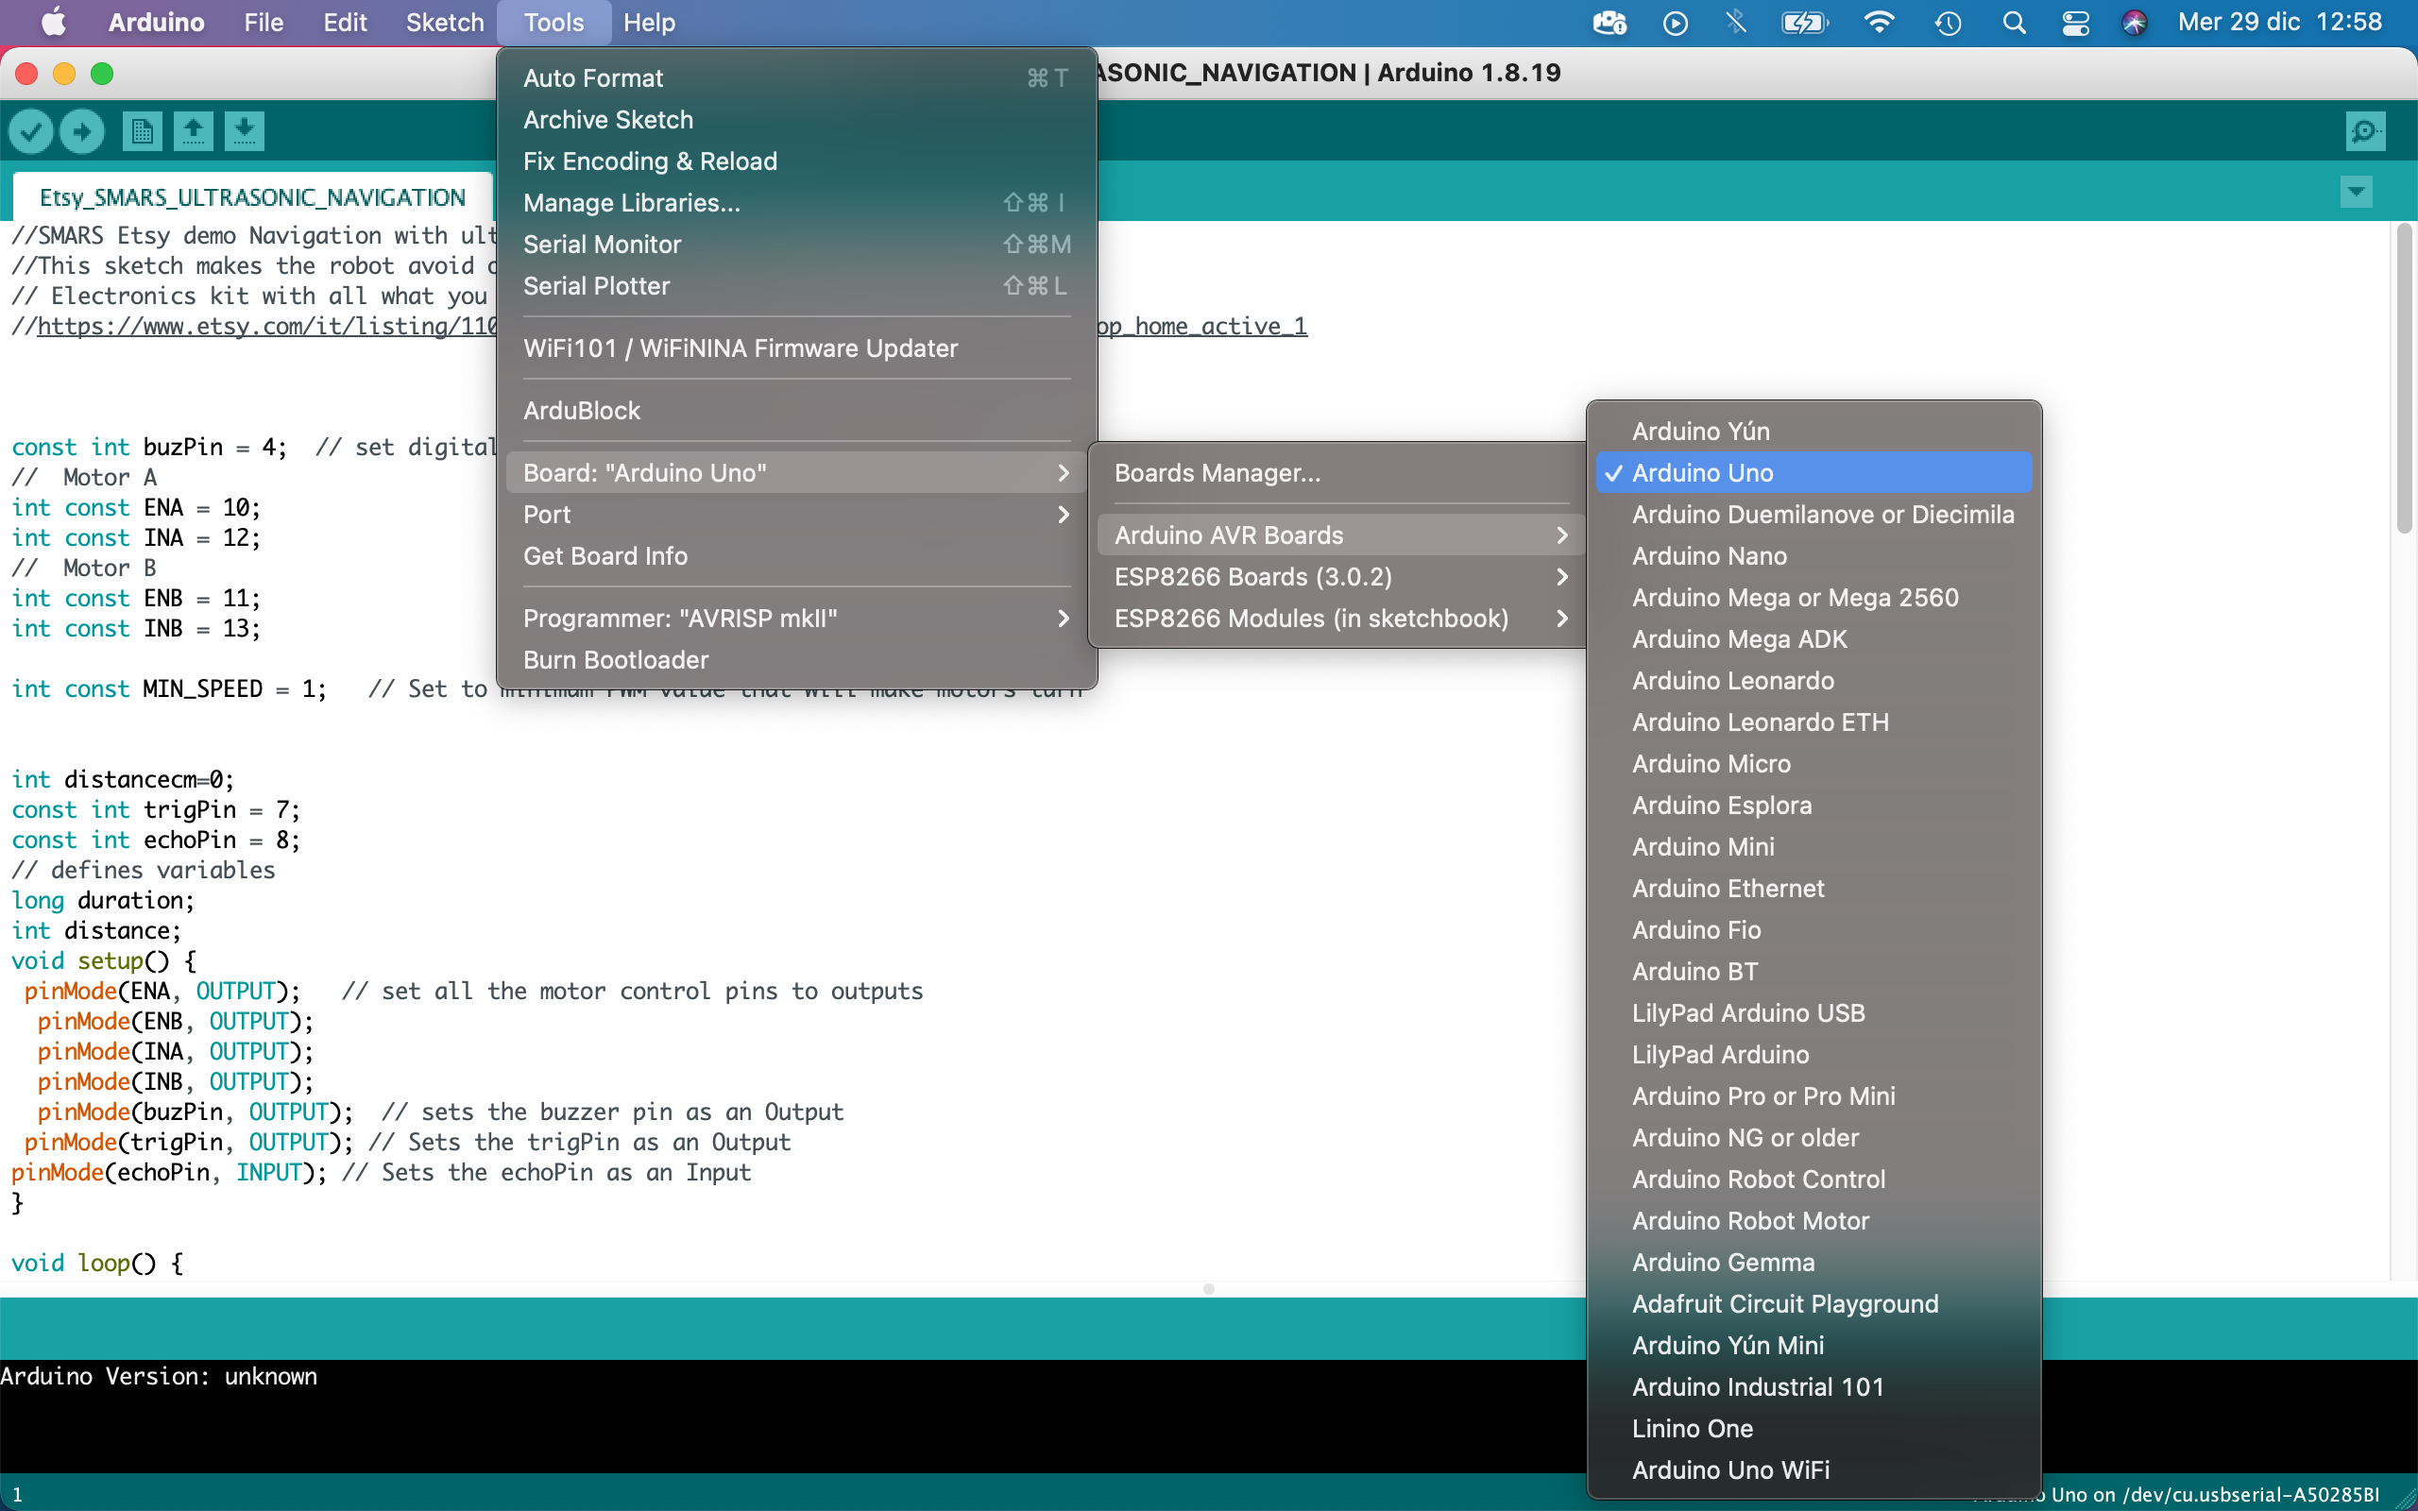Select Arduino Industrial 101 board

1813,1387
